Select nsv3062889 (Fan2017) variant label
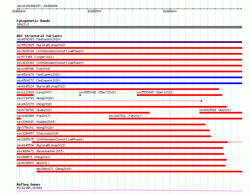 point(34,116)
